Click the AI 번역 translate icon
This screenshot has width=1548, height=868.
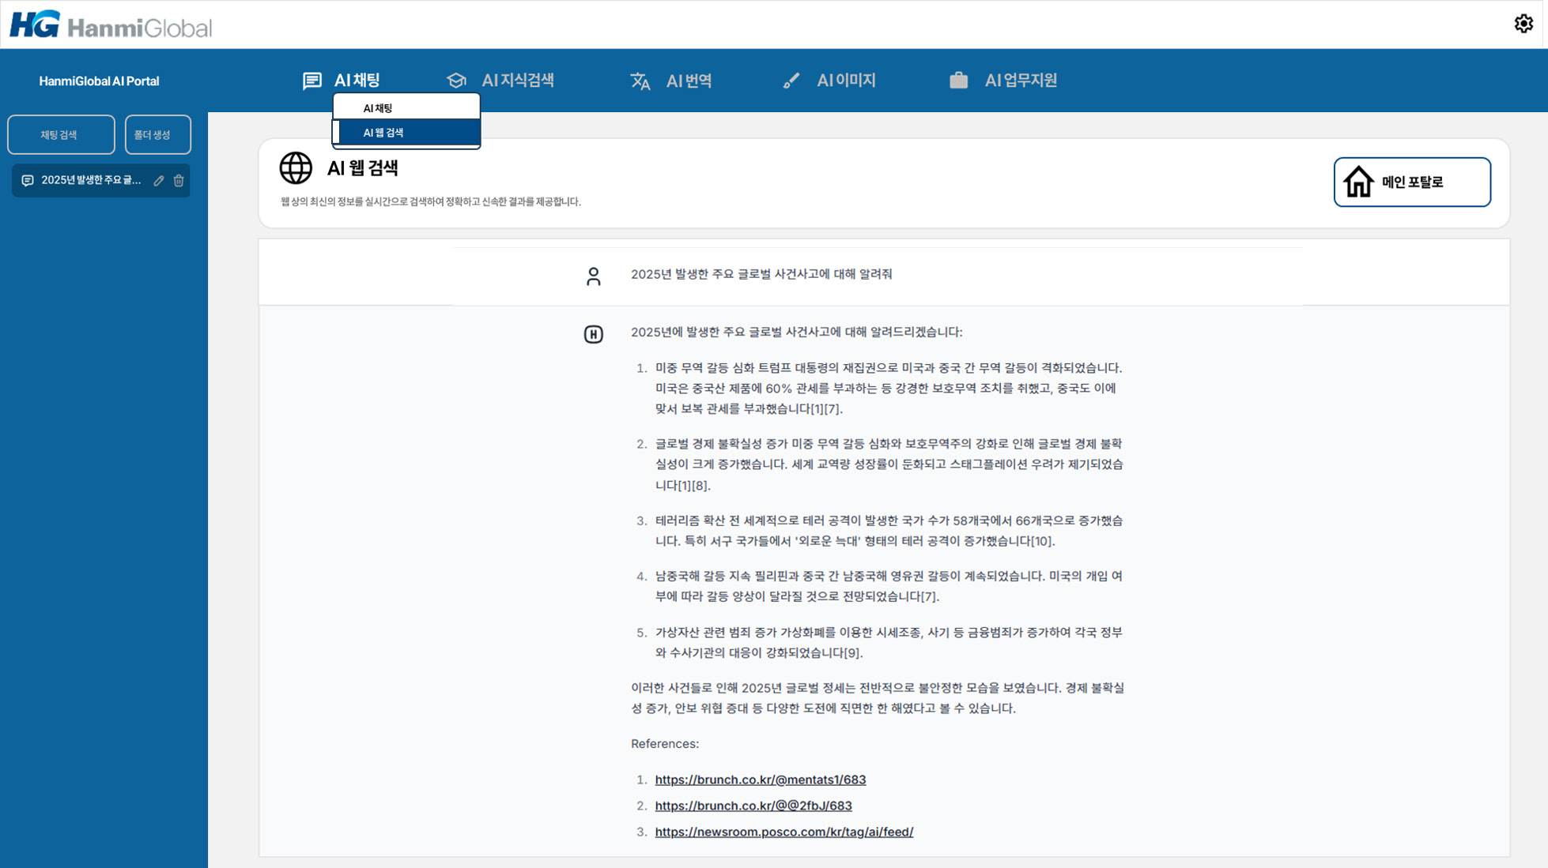[x=640, y=81]
